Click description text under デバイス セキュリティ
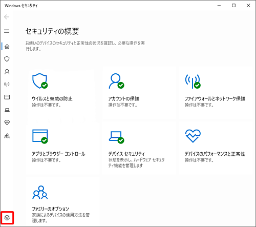This screenshot has height=227, width=256. pyautogui.click(x=136, y=162)
